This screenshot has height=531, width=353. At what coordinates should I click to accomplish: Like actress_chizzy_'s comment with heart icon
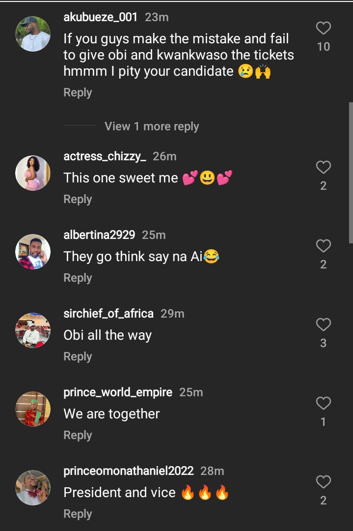[323, 168]
